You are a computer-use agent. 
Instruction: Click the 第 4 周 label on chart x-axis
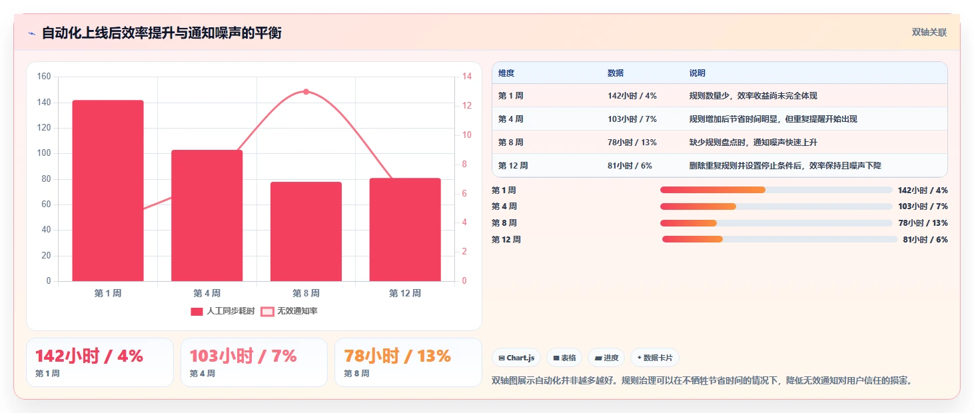click(x=207, y=293)
